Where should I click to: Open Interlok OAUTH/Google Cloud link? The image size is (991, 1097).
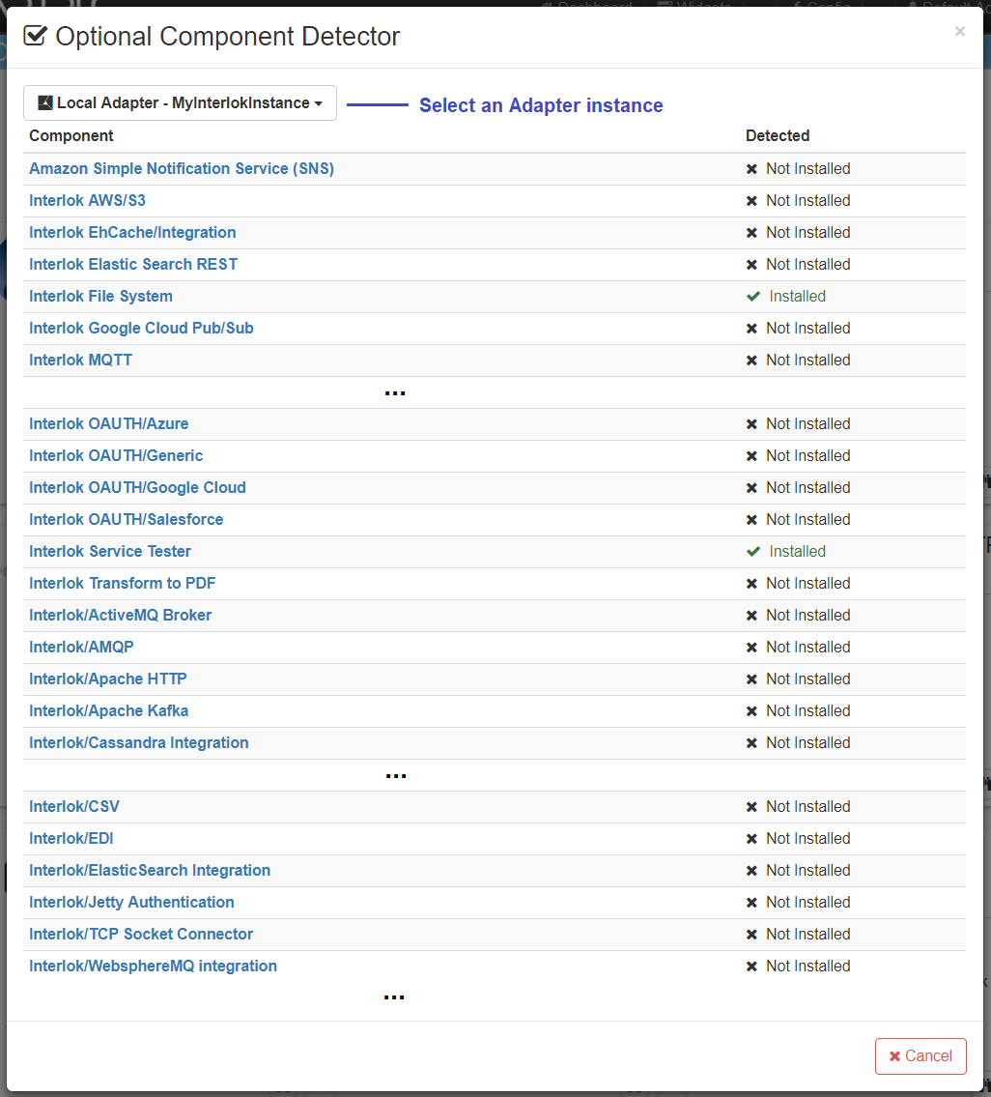coord(137,488)
